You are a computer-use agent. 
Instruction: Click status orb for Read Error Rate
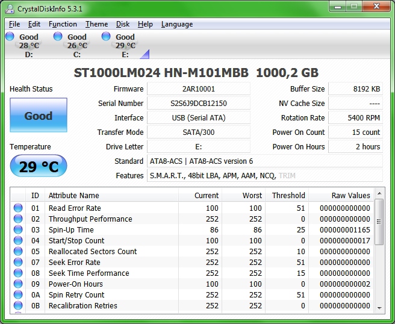pos(18,208)
